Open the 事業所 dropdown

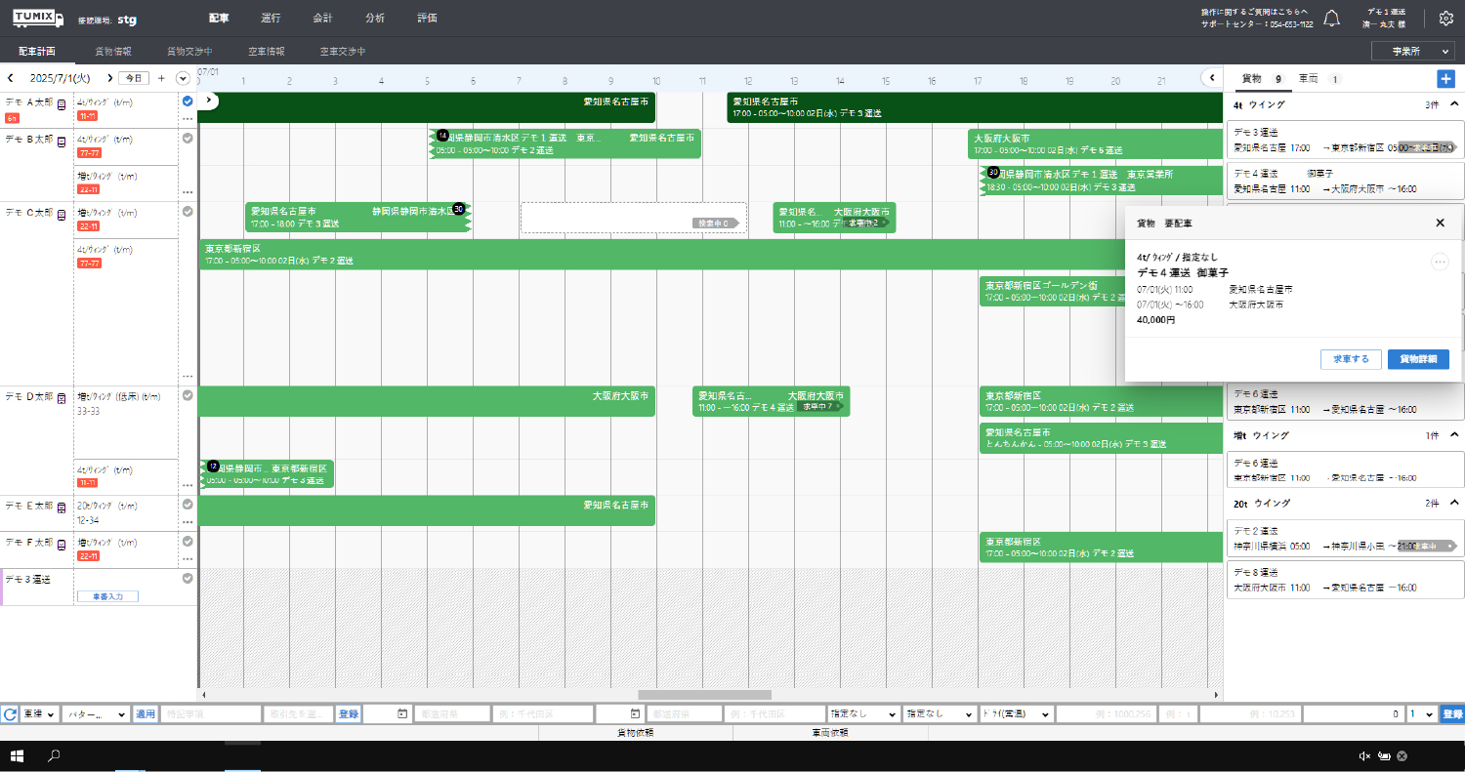1412,52
